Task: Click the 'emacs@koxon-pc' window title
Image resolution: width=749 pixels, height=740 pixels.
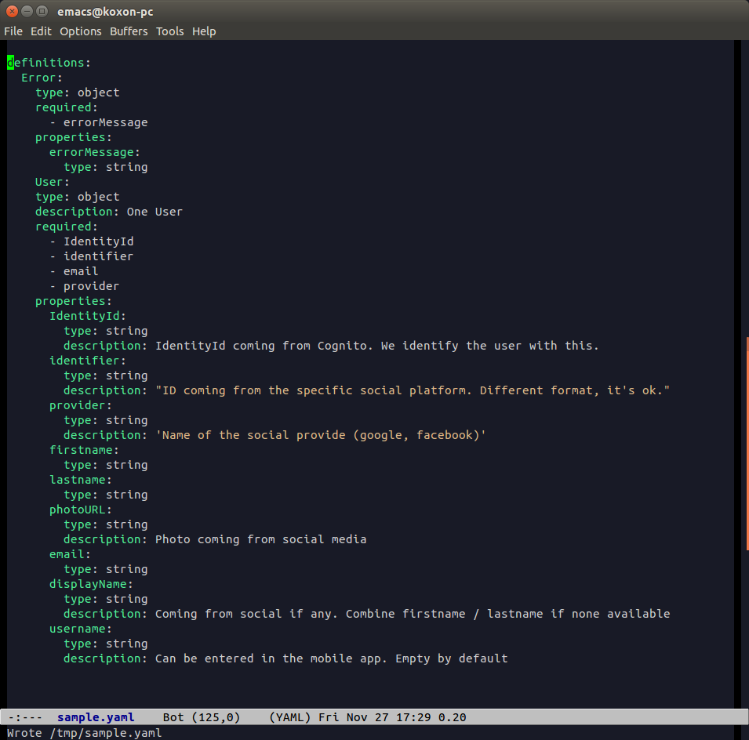Action: point(105,12)
